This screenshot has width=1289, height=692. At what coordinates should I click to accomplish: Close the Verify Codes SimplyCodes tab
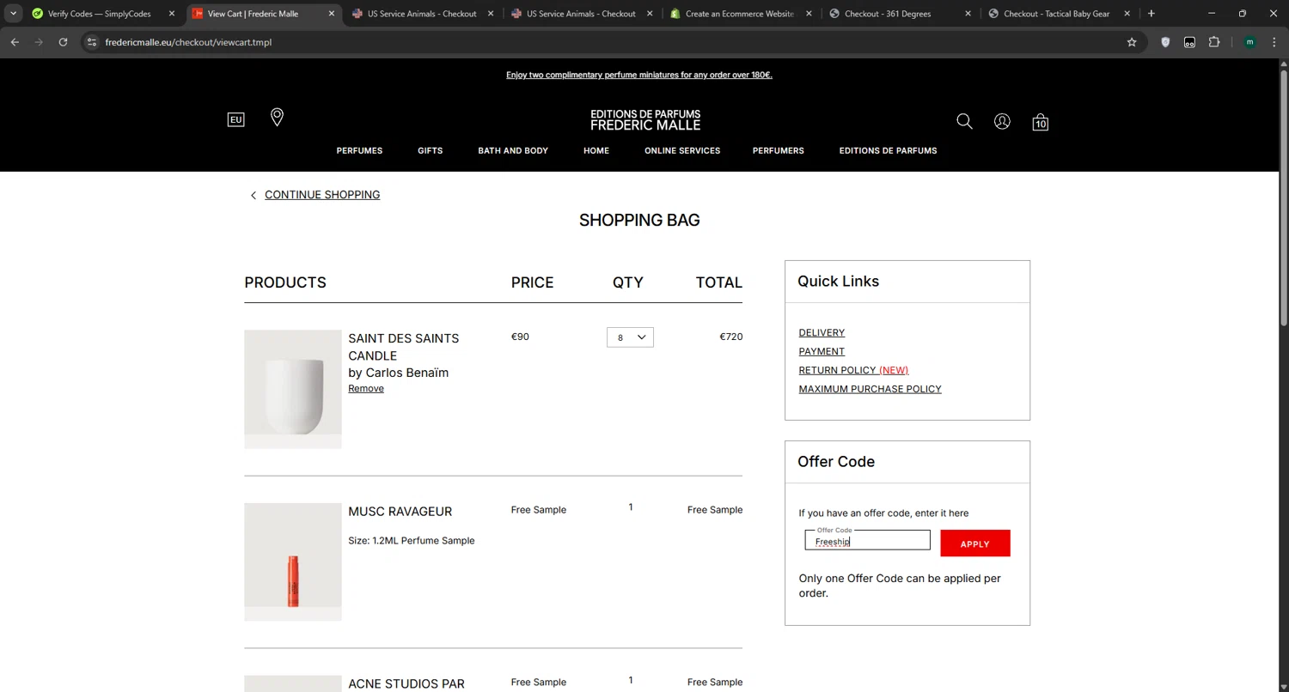coord(172,14)
